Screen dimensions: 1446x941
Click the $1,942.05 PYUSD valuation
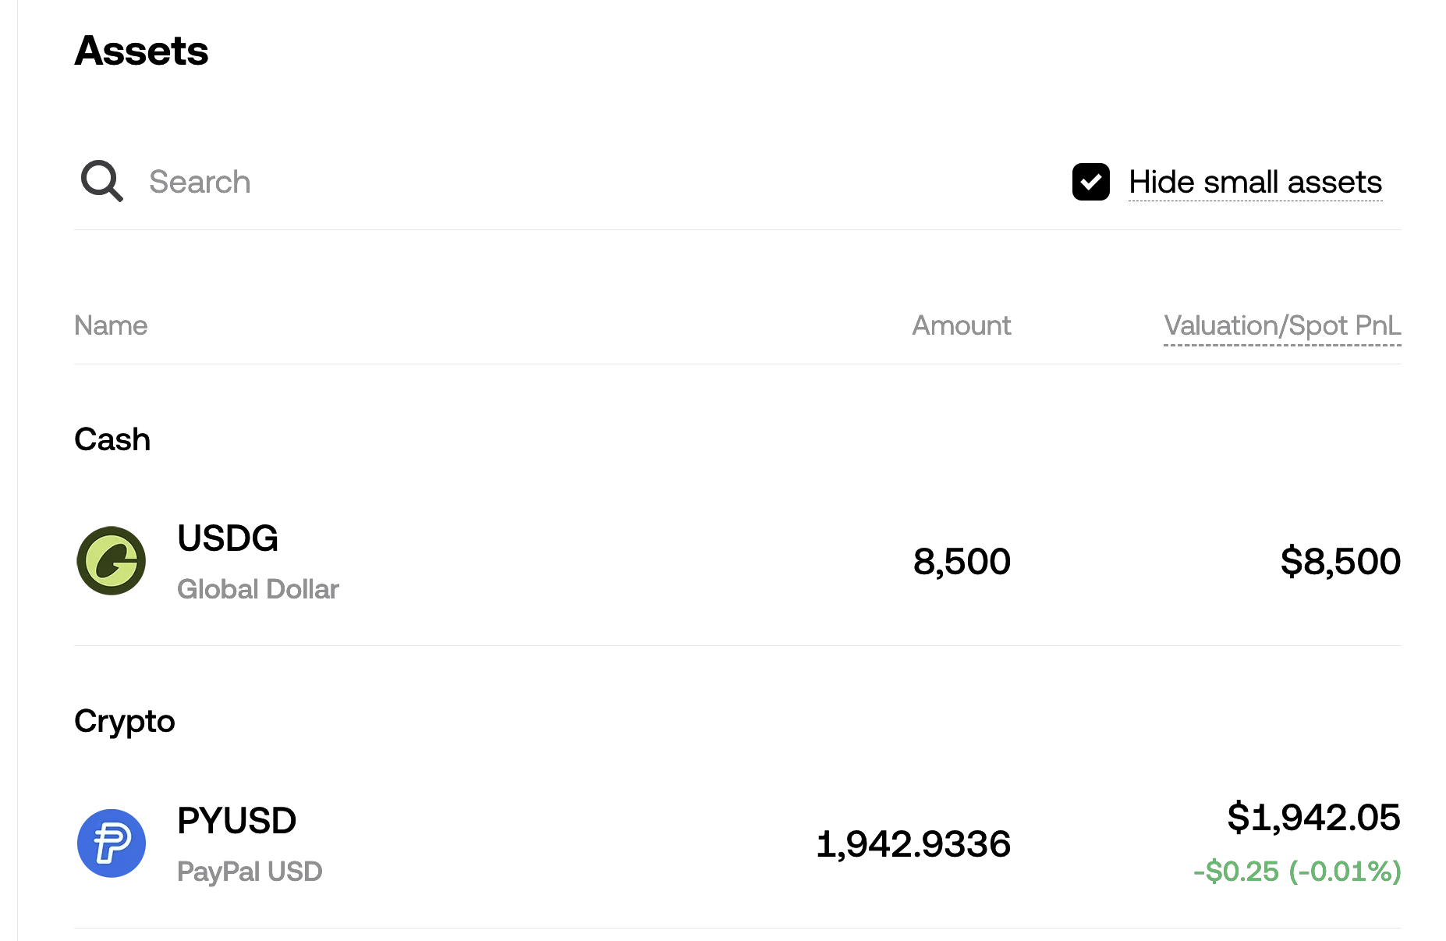pos(1313,818)
